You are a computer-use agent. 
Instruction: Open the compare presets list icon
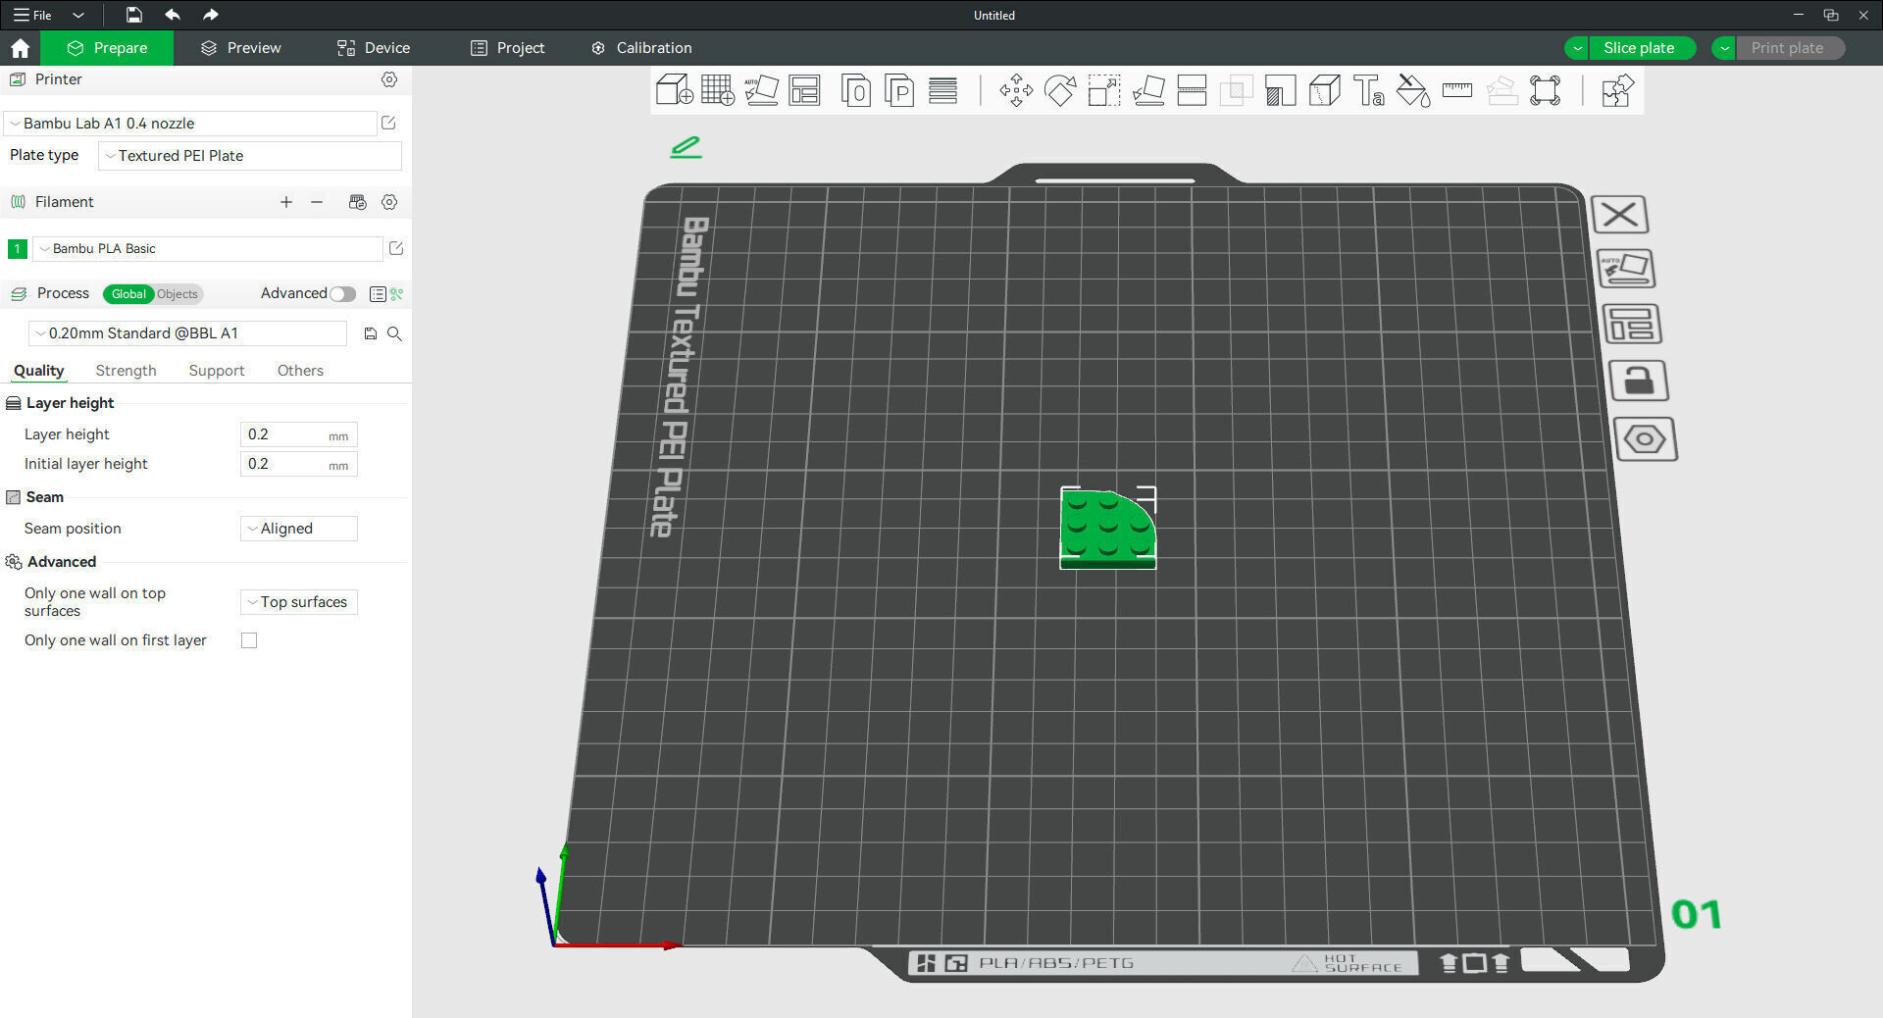point(378,294)
